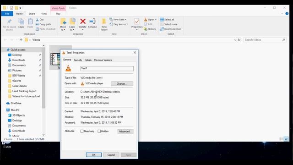This screenshot has width=293, height=165.
Task: Select General tab in Properties
Action: 67,60
